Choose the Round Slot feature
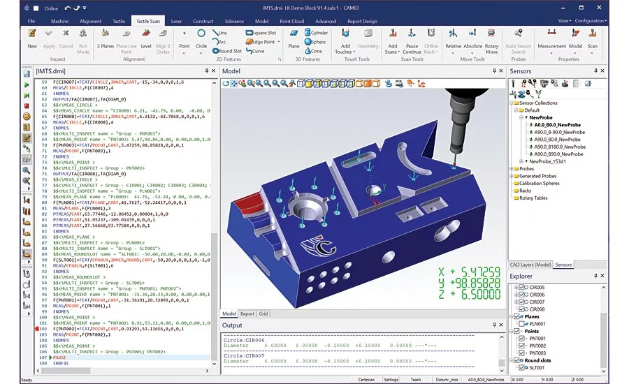This screenshot has height=384, width=629. tap(227, 51)
